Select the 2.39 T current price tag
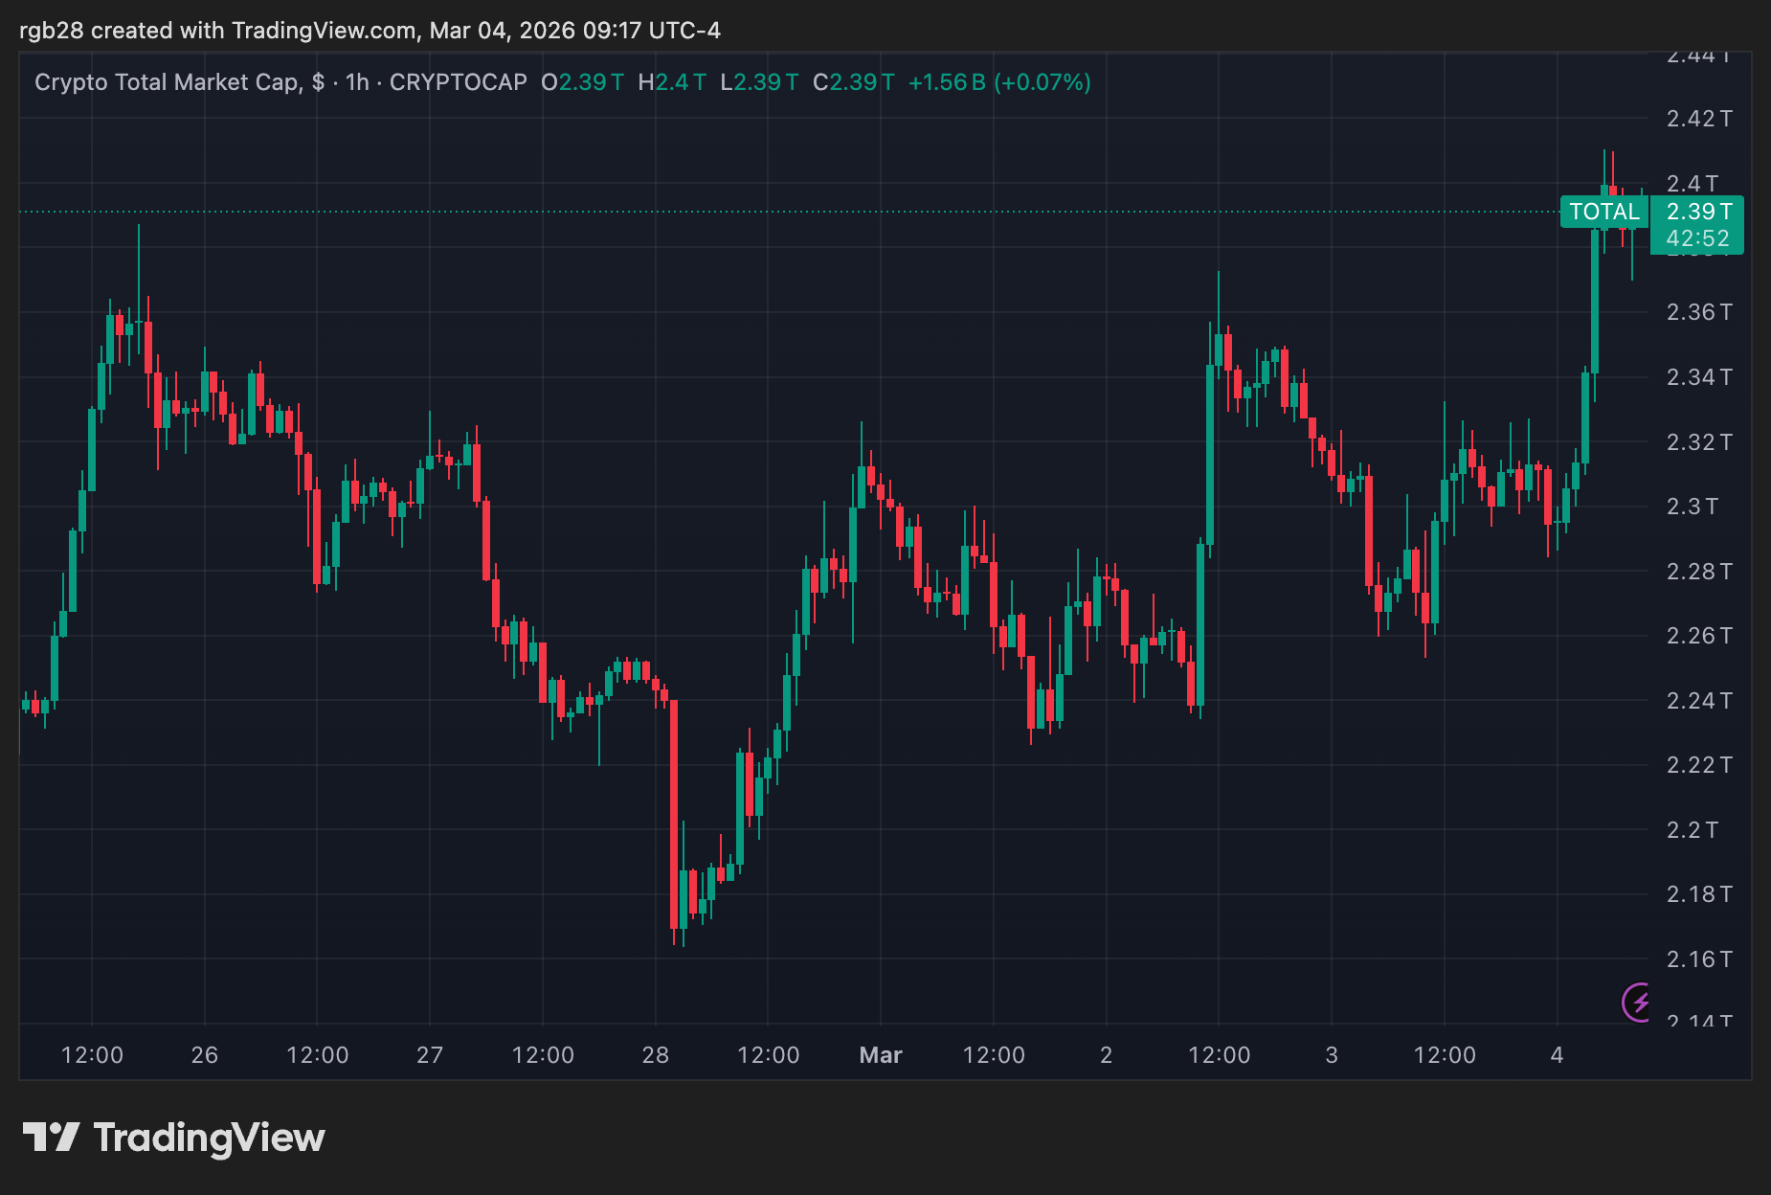 (1698, 212)
